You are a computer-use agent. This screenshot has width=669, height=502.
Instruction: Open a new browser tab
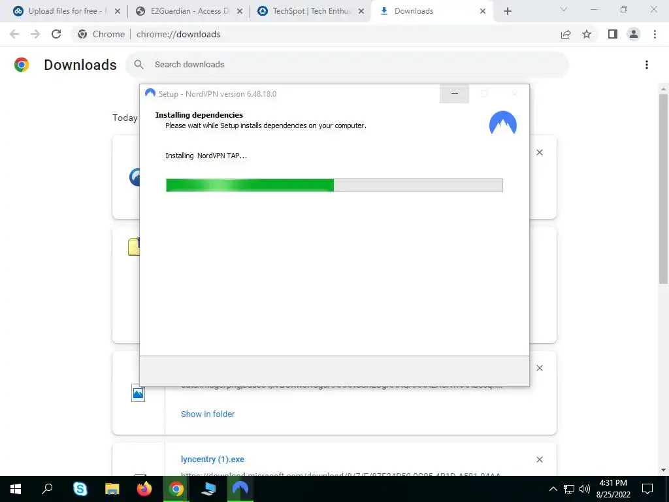pos(507,11)
